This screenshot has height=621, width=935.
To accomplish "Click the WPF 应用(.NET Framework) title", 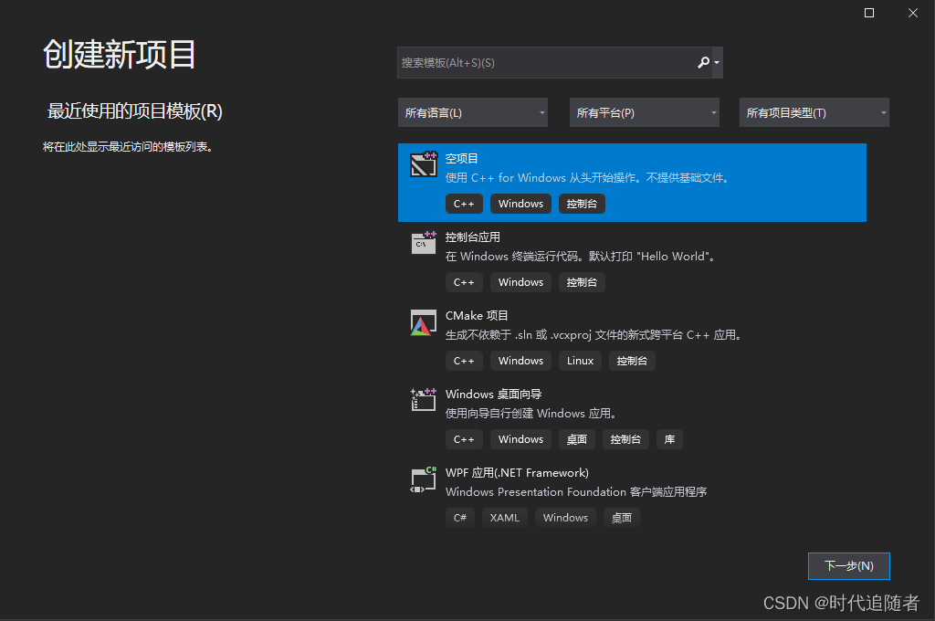I will (x=517, y=473).
